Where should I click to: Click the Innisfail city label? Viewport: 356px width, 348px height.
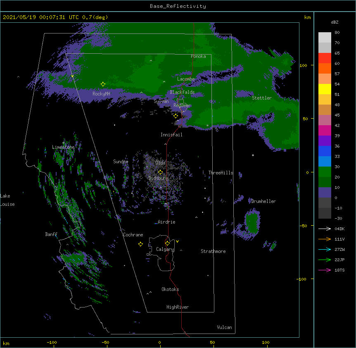(171, 135)
